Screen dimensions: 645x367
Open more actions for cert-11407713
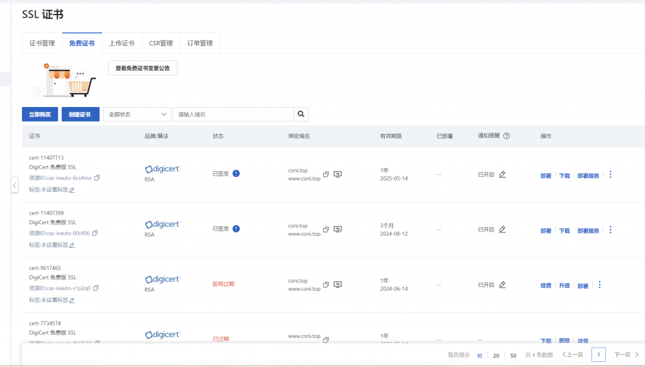(610, 174)
